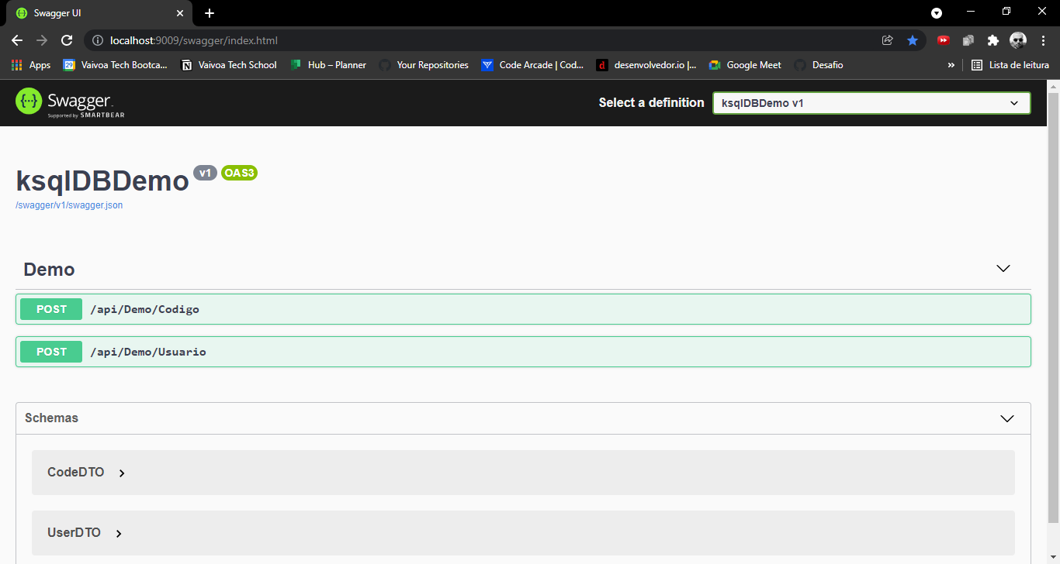Click the ksqlDBDemo page title
Viewport: 1060px width, 564px height.
(x=102, y=181)
